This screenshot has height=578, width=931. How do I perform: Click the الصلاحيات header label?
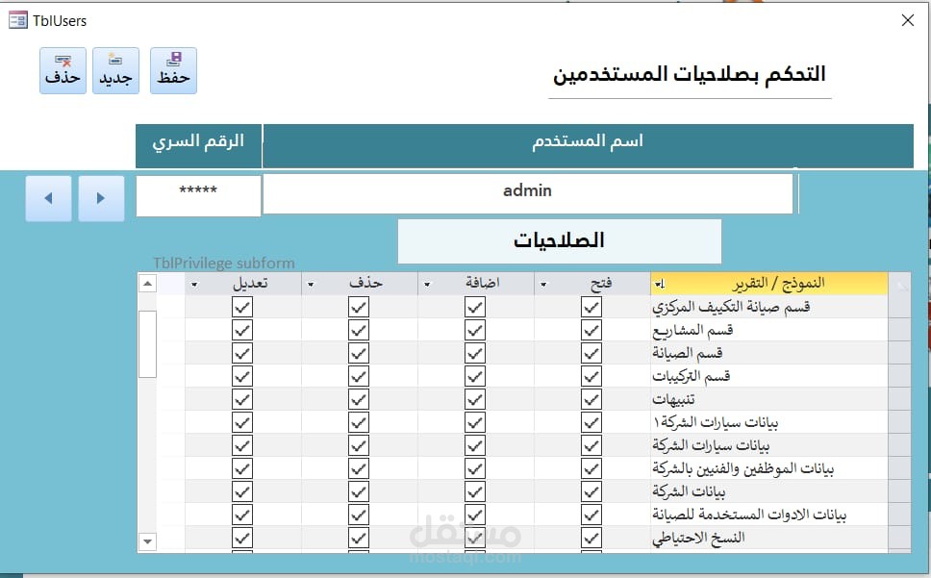(560, 241)
